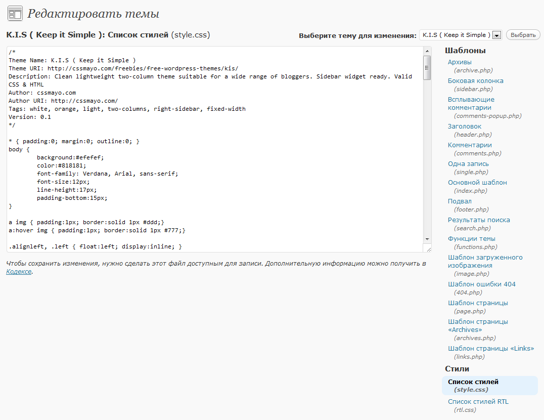Select Список стилей style.css entry
Image resolution: width=544 pixels, height=420 pixels.
[x=489, y=386]
